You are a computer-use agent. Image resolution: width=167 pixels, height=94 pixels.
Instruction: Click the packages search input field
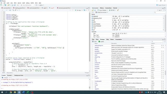157,42
